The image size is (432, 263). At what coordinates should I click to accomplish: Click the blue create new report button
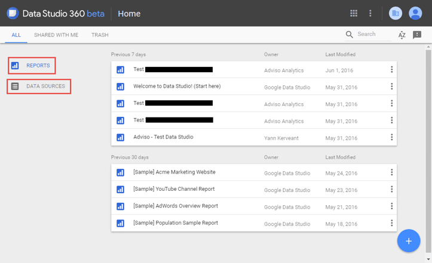click(x=409, y=241)
